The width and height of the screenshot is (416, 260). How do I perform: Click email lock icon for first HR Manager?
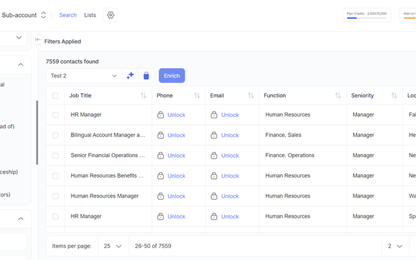pos(214,114)
